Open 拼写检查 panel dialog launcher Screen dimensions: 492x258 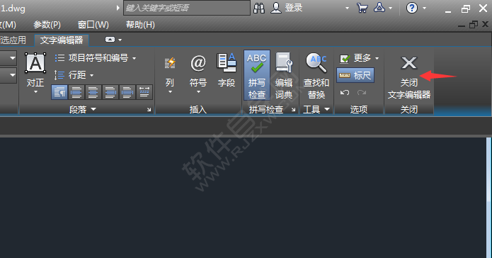293,110
